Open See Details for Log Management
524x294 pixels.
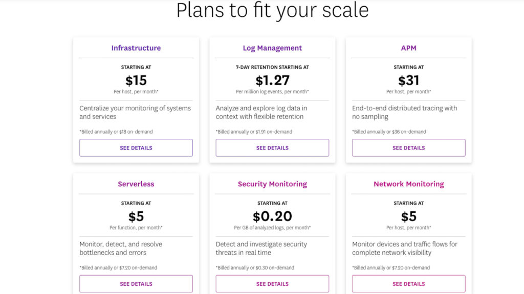click(272, 148)
